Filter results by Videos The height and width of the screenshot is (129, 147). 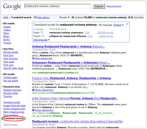pyautogui.click(x=7, y=30)
